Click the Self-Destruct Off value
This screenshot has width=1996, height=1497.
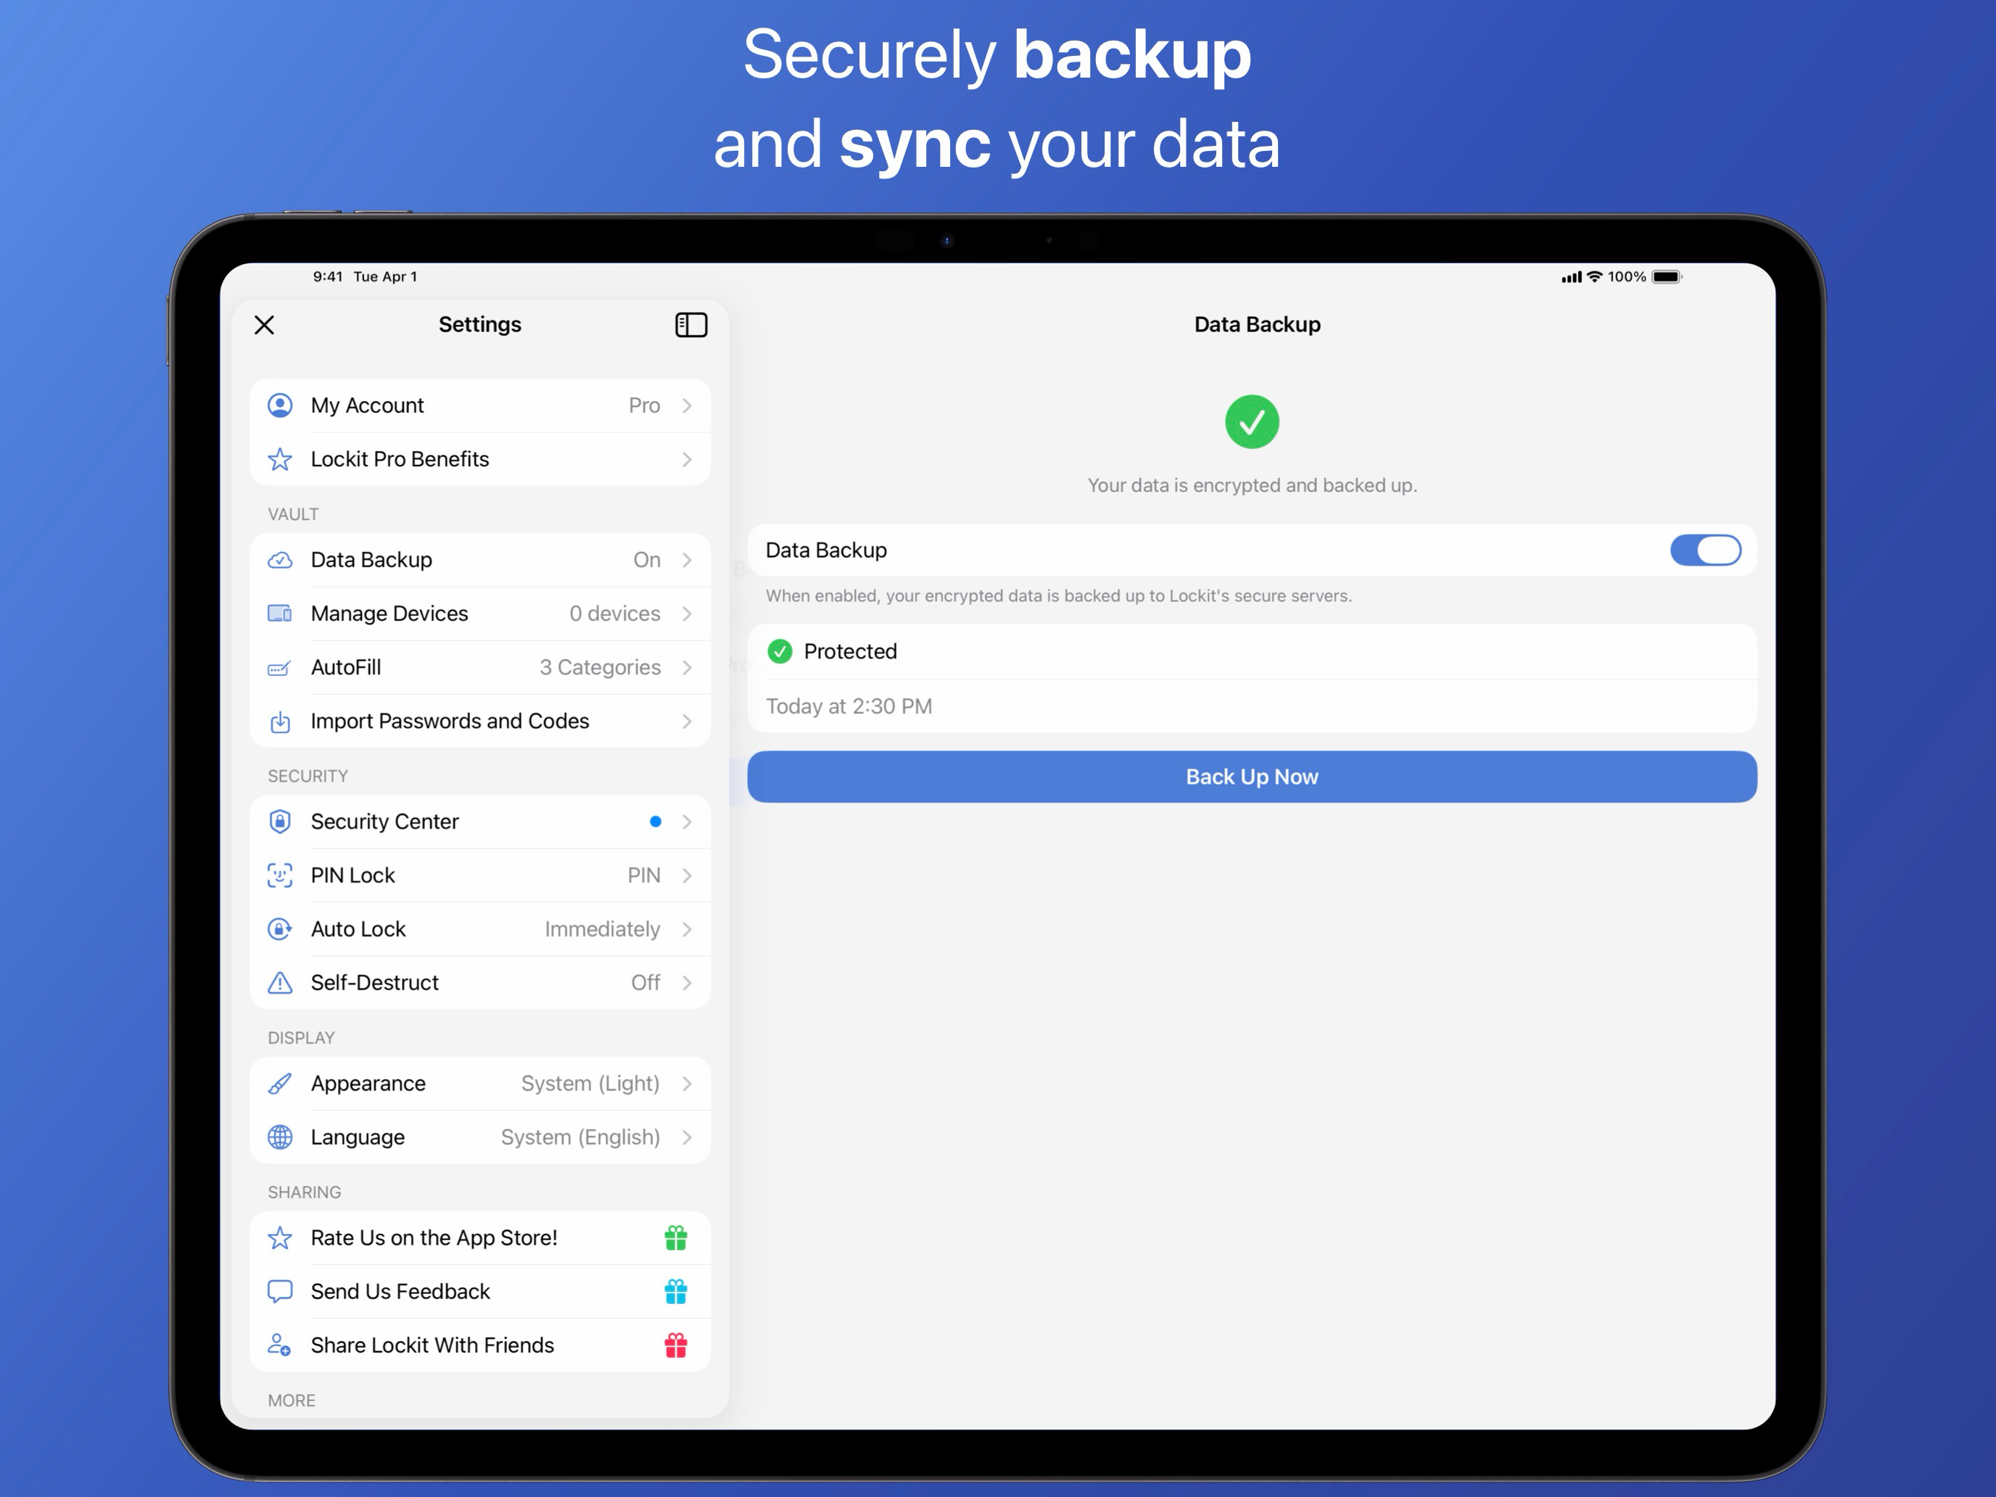pyautogui.click(x=646, y=983)
